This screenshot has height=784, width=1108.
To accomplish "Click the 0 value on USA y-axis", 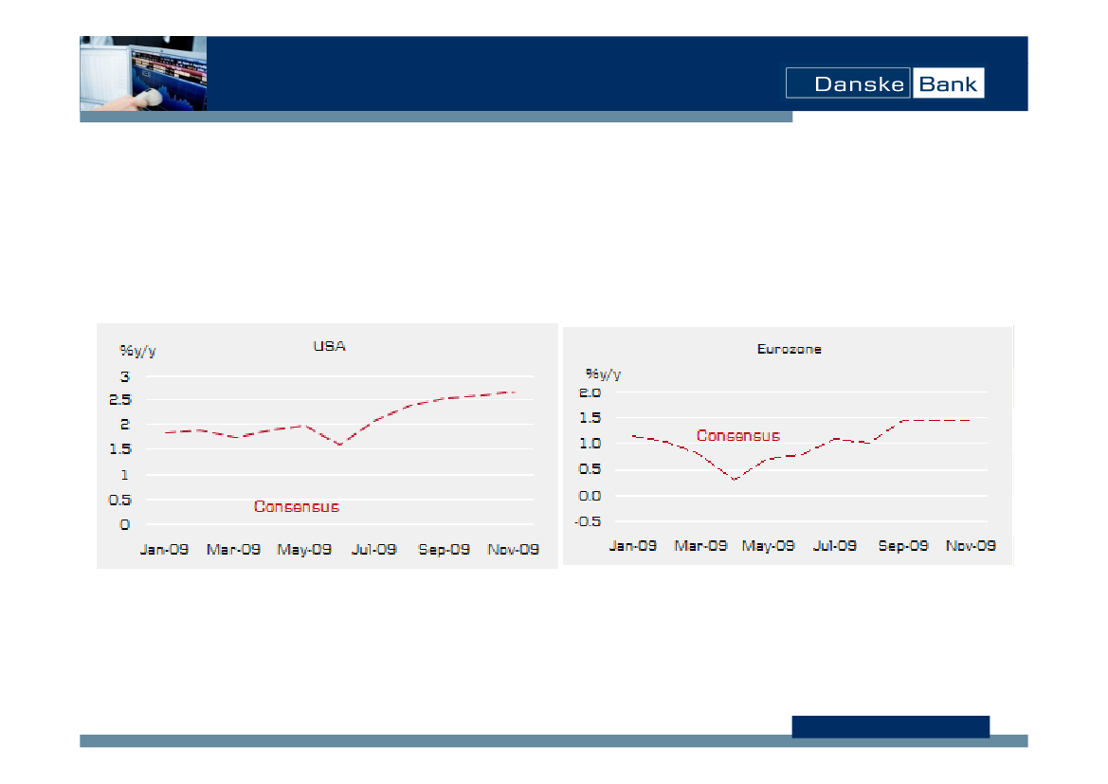I will pyautogui.click(x=124, y=524).
